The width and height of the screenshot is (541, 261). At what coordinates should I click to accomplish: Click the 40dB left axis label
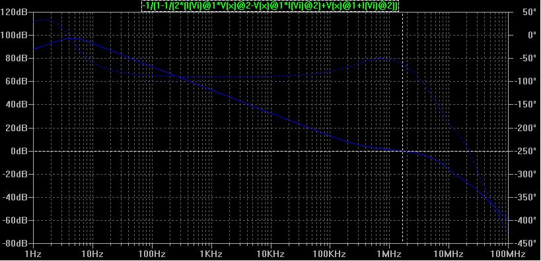(16, 105)
